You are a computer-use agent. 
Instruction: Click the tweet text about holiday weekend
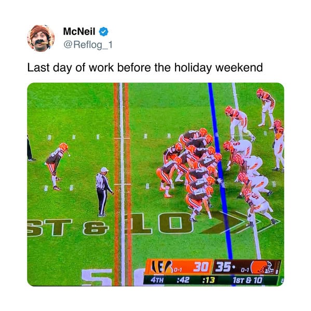[x=145, y=67]
